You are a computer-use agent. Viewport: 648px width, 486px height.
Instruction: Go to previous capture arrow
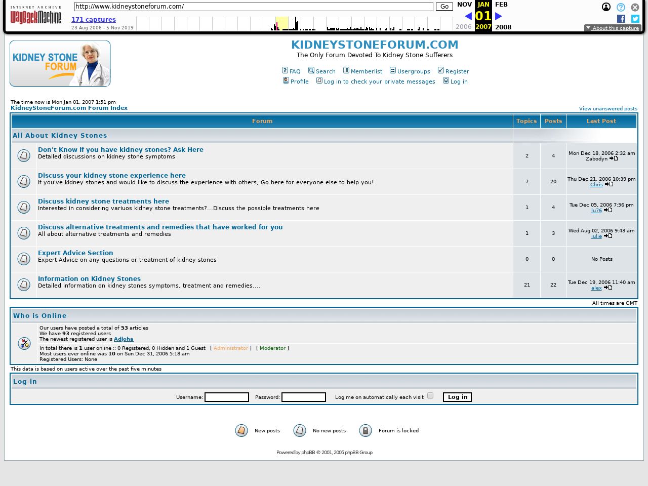[x=468, y=16]
